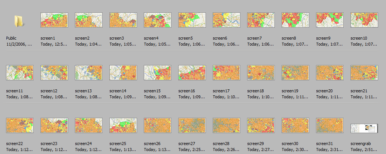Viewport: 386px width, 154px height.
Task: Select the screen15 map thumbnail
Action: point(158,73)
